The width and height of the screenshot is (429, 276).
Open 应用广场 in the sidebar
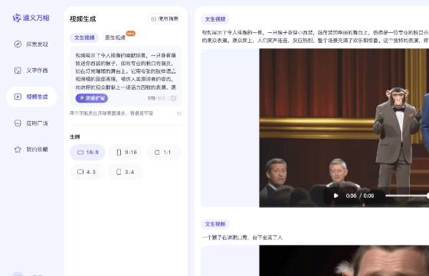tap(31, 123)
